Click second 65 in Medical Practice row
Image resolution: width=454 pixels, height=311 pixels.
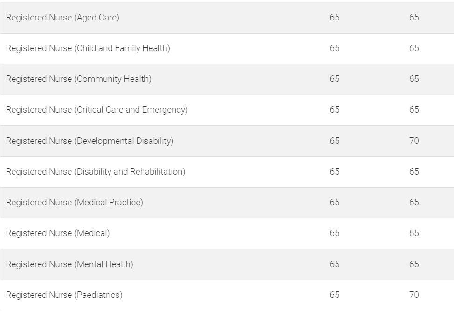click(414, 202)
